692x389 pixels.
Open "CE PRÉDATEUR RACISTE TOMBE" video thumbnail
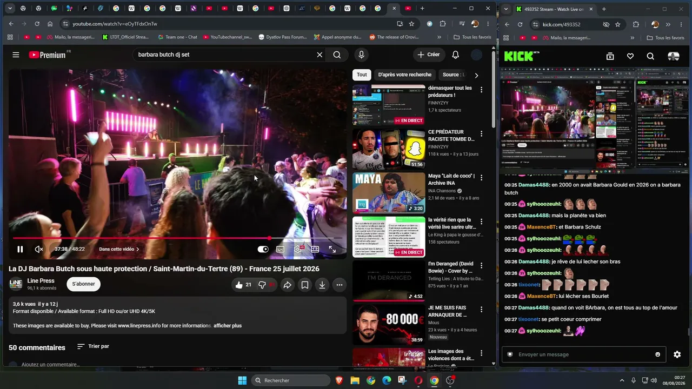(x=389, y=149)
